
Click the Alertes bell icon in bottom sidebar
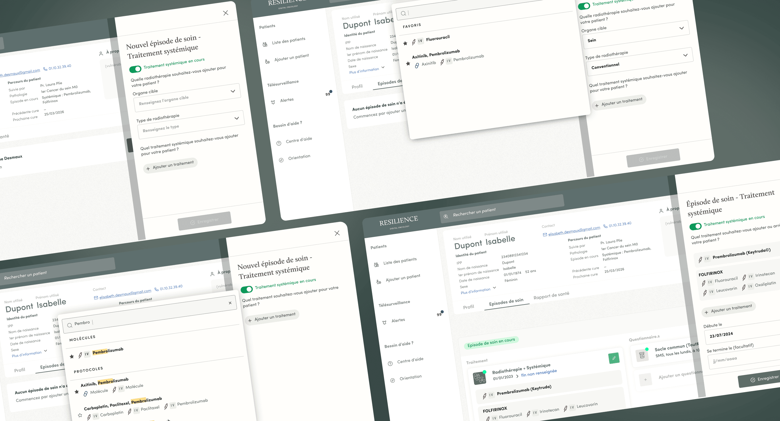[x=384, y=323]
